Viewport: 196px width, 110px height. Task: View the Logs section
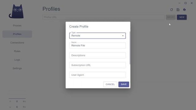coord(17,60)
